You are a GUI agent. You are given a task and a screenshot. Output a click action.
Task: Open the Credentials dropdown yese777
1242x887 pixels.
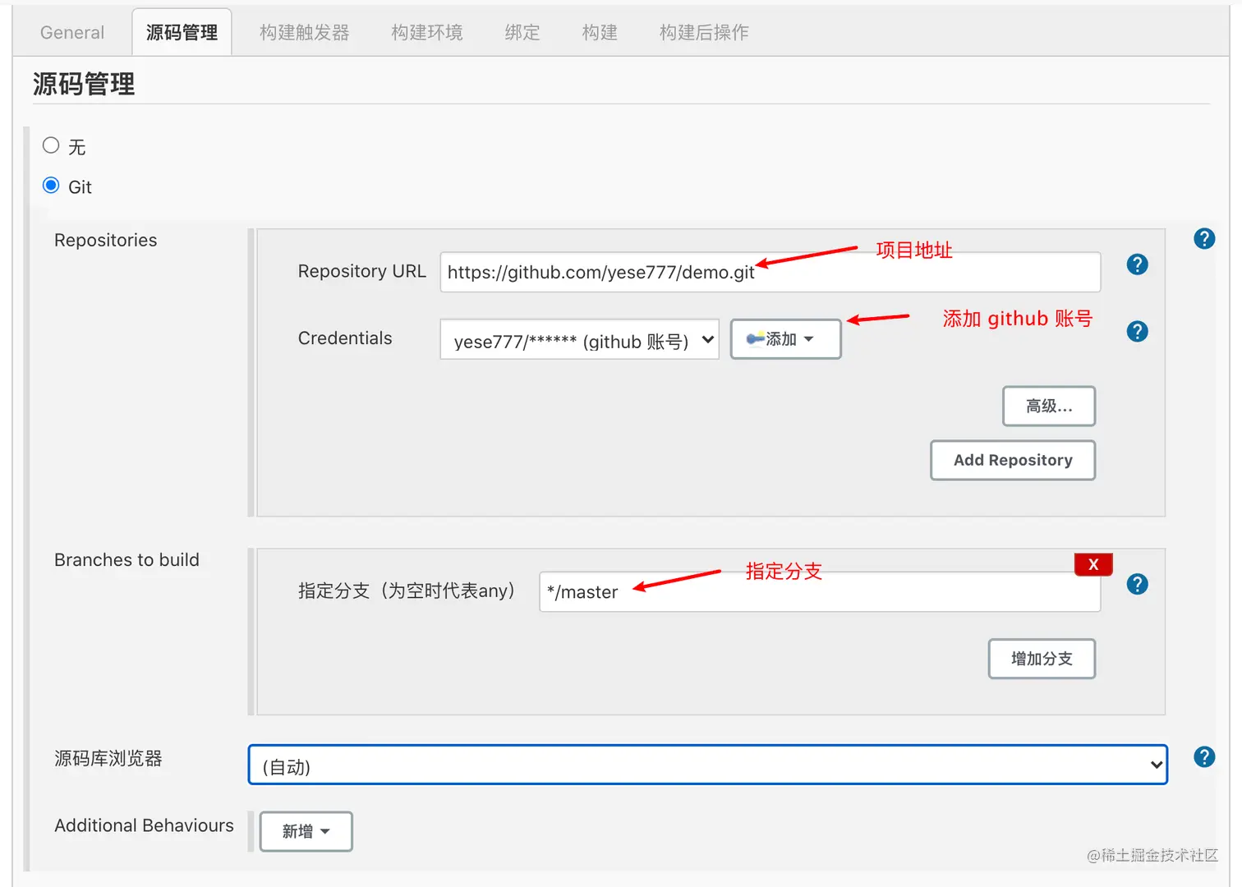click(x=580, y=339)
